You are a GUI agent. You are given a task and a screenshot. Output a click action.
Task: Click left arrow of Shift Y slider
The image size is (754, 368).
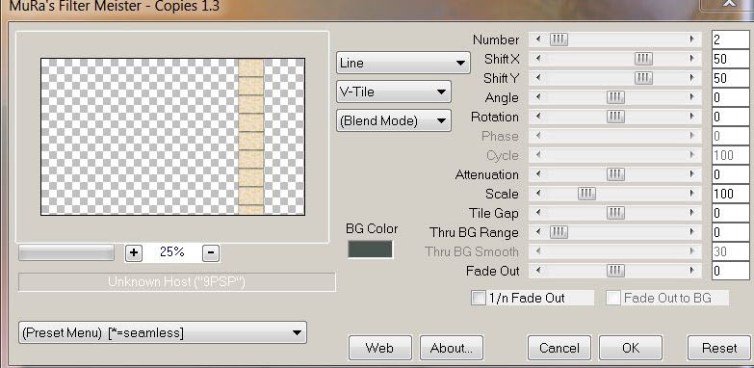click(538, 78)
